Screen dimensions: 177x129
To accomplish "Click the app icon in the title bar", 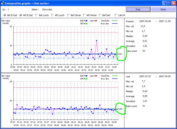I will coord(3,3).
